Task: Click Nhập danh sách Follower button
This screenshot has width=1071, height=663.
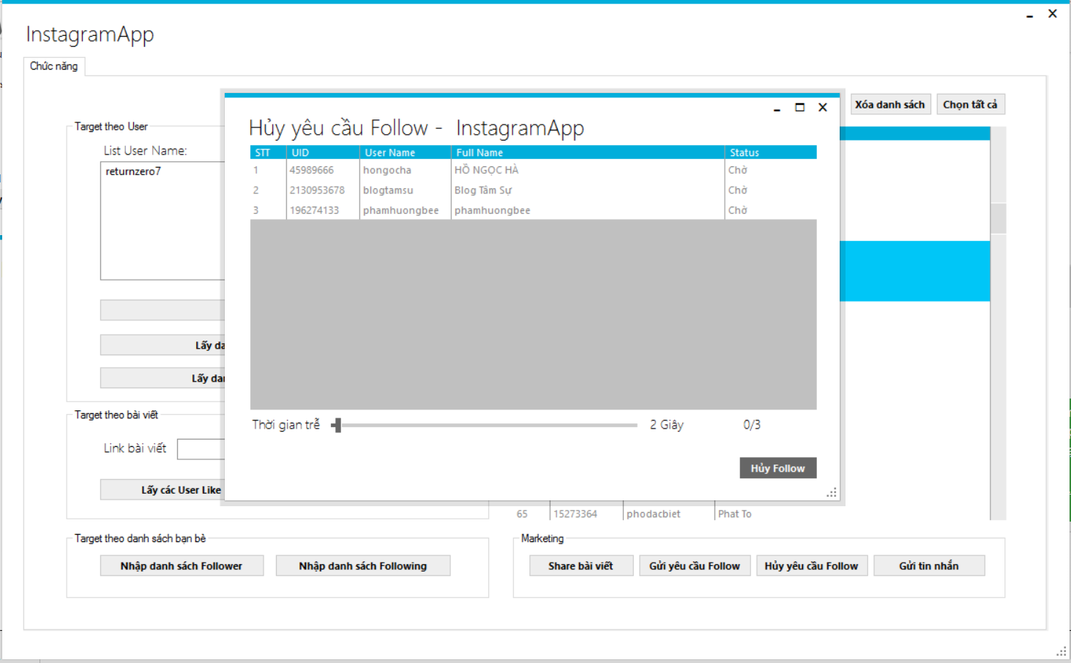Action: [x=182, y=566]
